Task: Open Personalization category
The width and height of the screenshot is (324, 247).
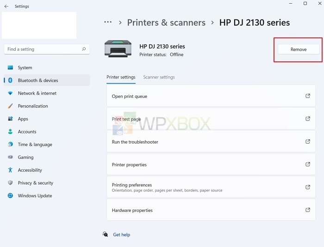Action: tap(47, 106)
